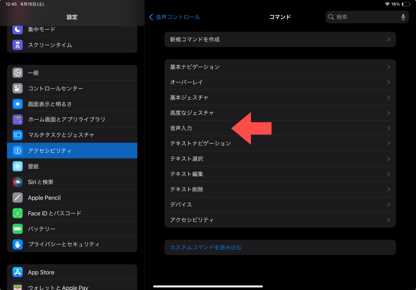Select スクリーンタイム label
Image resolution: width=416 pixels, height=290 pixels.
pyautogui.click(x=50, y=45)
